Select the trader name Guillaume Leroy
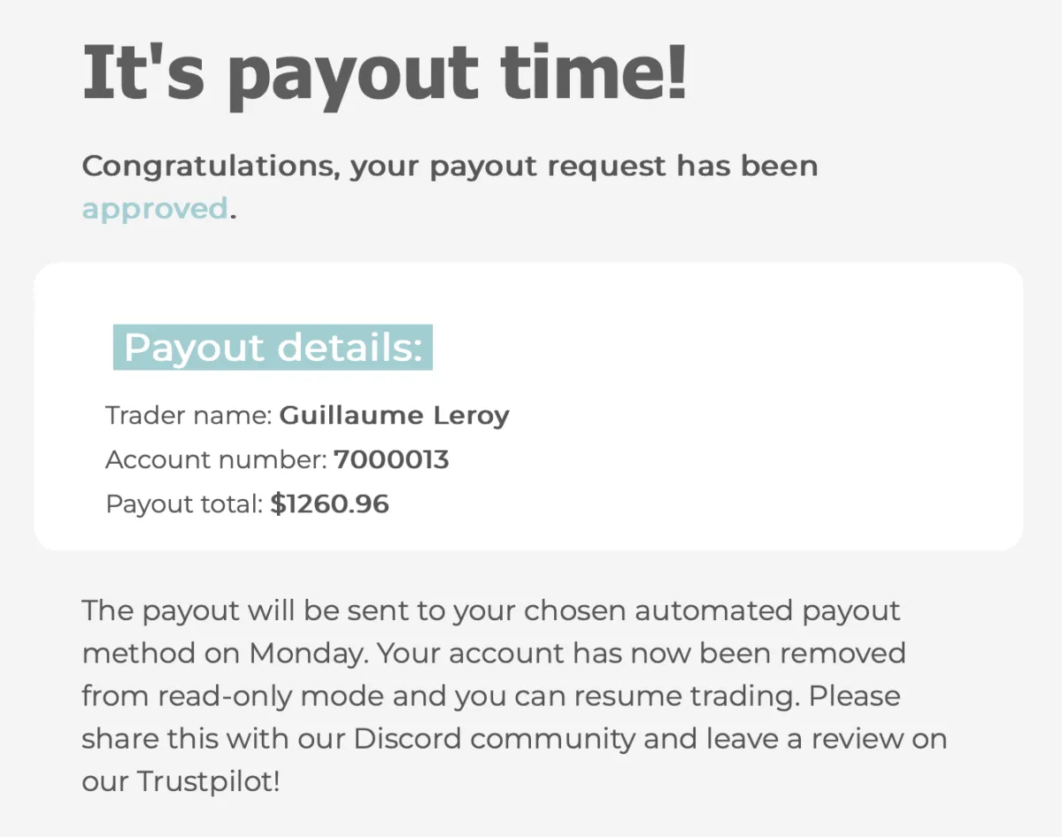 (x=395, y=415)
